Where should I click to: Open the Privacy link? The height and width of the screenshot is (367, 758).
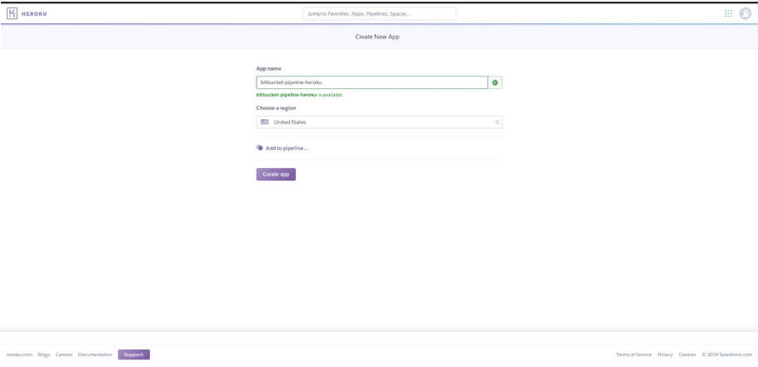click(666, 355)
